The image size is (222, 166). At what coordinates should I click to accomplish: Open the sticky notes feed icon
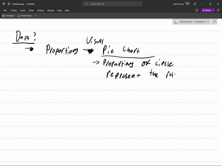pyautogui.click(x=197, y=11)
